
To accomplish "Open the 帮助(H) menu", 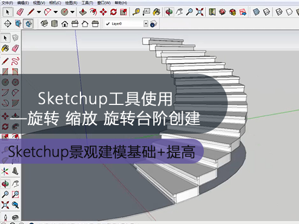I will (121, 3).
